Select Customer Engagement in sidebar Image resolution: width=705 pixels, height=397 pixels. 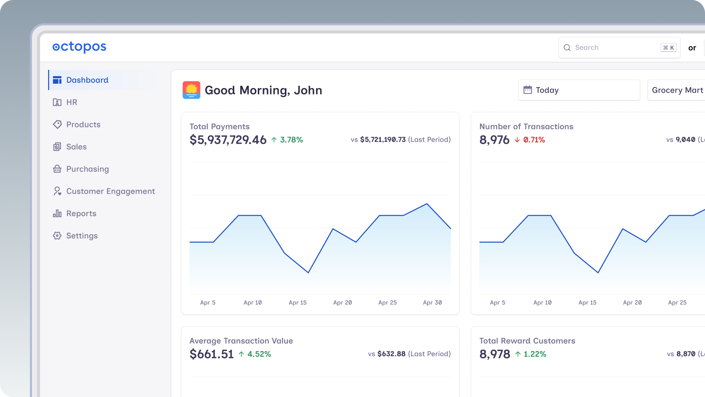(x=102, y=191)
